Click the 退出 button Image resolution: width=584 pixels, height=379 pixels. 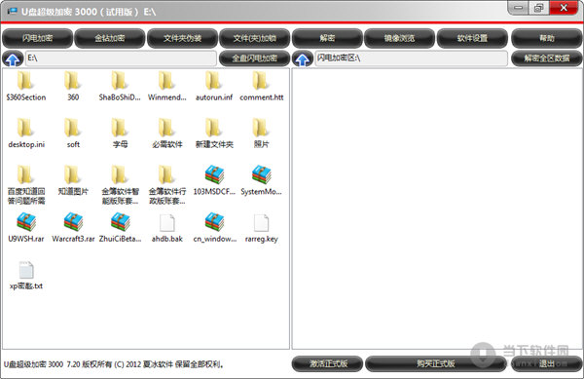[546, 363]
